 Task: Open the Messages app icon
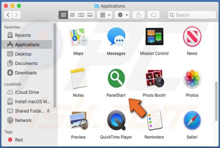click(116, 37)
